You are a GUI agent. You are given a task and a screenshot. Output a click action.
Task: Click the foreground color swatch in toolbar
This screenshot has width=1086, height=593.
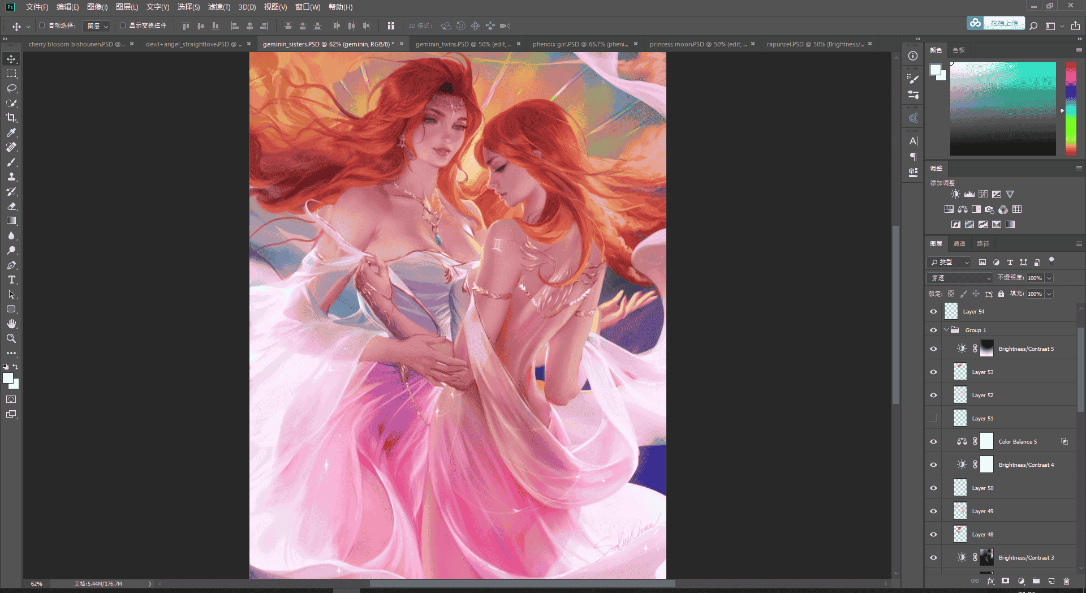pyautogui.click(x=8, y=379)
